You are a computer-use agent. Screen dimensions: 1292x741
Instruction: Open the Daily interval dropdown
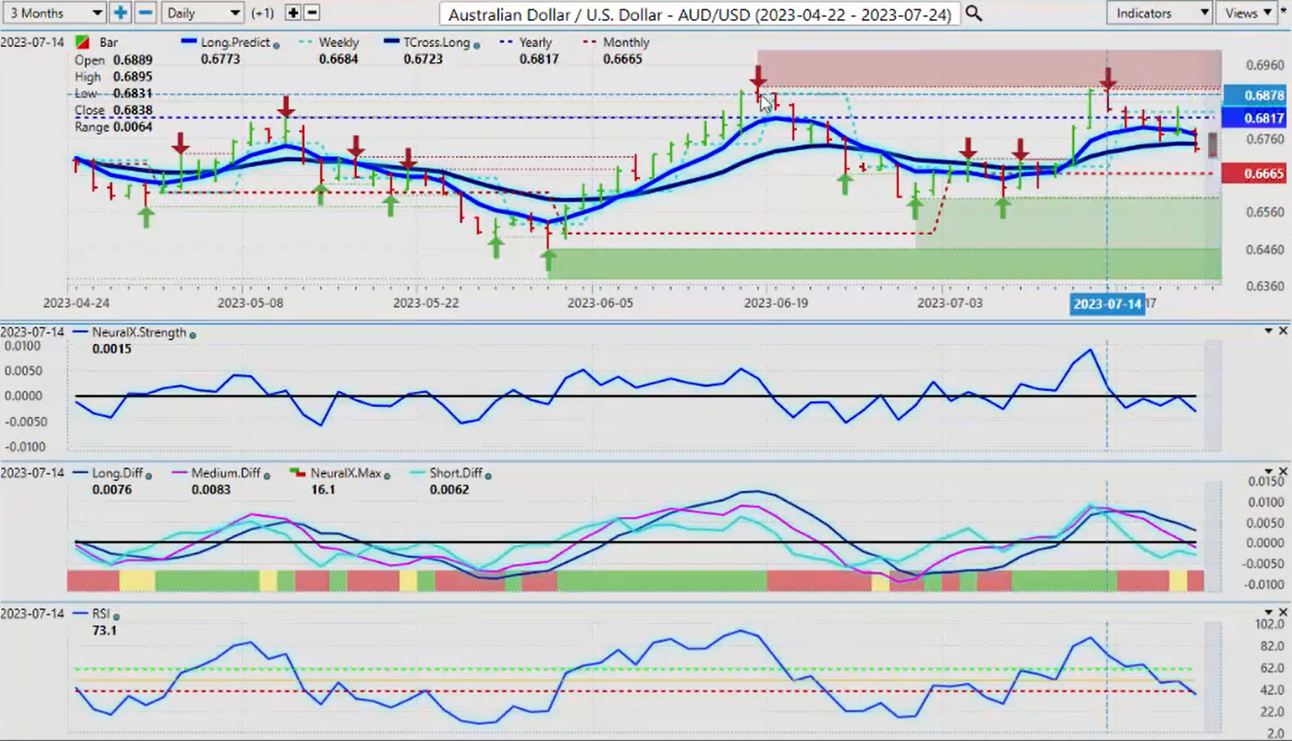[x=203, y=13]
